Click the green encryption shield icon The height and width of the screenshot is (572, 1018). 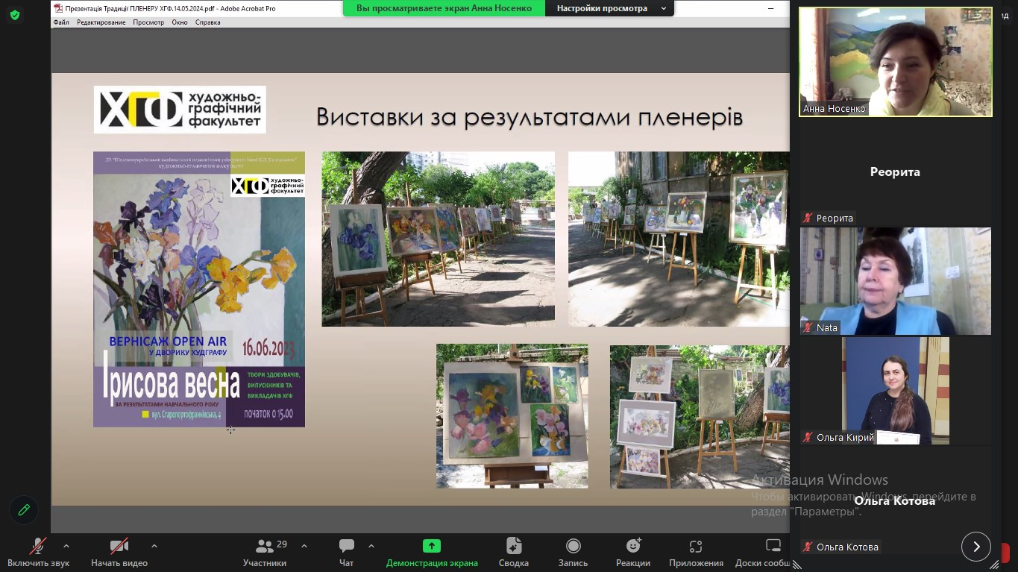[14, 15]
